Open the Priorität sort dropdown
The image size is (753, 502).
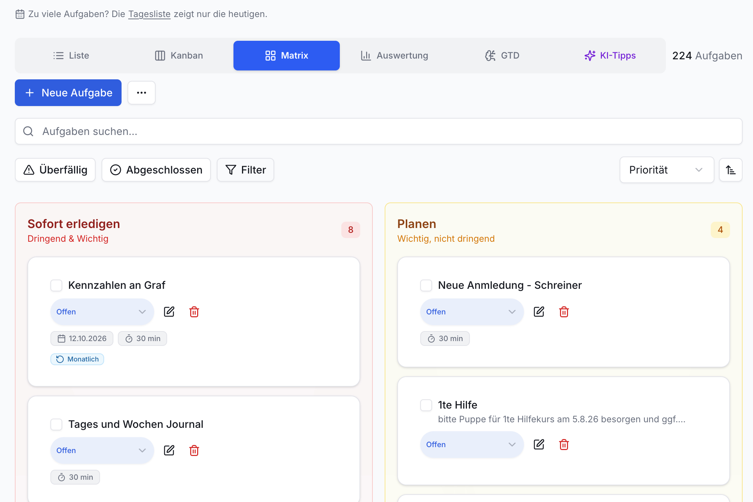click(x=667, y=170)
